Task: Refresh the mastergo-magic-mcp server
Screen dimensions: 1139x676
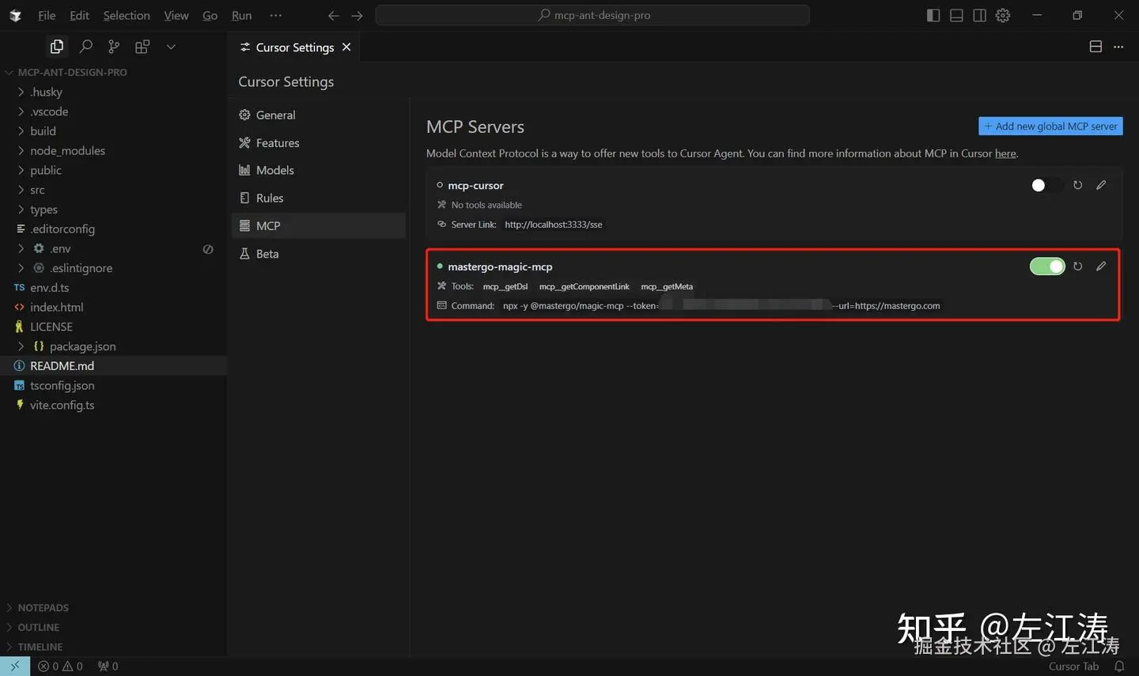Action: [x=1077, y=266]
